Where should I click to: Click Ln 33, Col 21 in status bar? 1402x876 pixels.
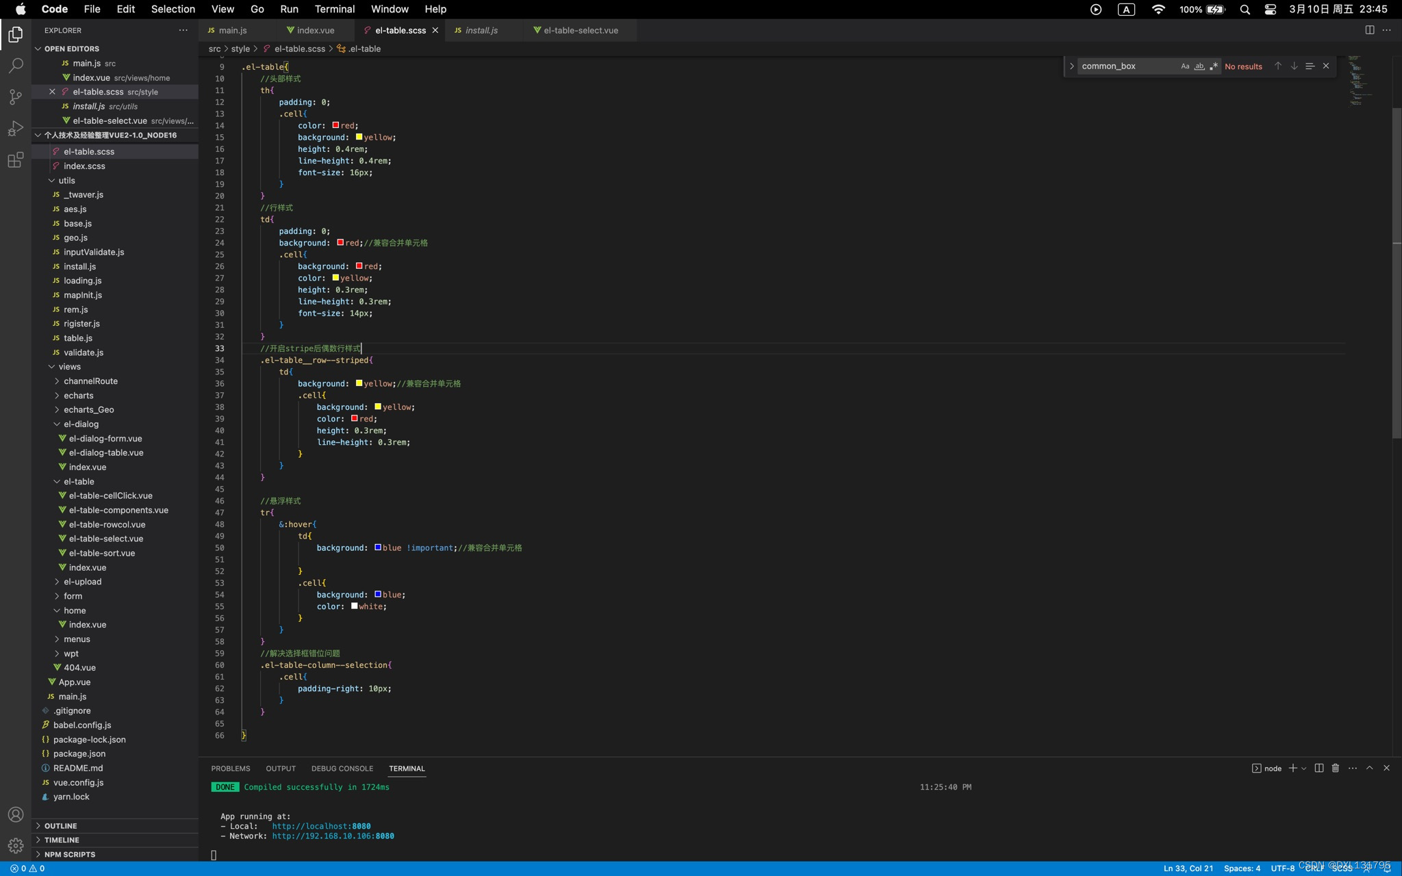[1188, 868]
